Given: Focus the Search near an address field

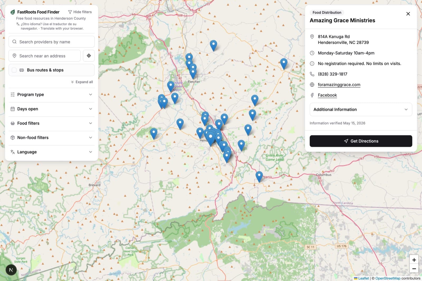Looking at the screenshot, I should click(45, 56).
